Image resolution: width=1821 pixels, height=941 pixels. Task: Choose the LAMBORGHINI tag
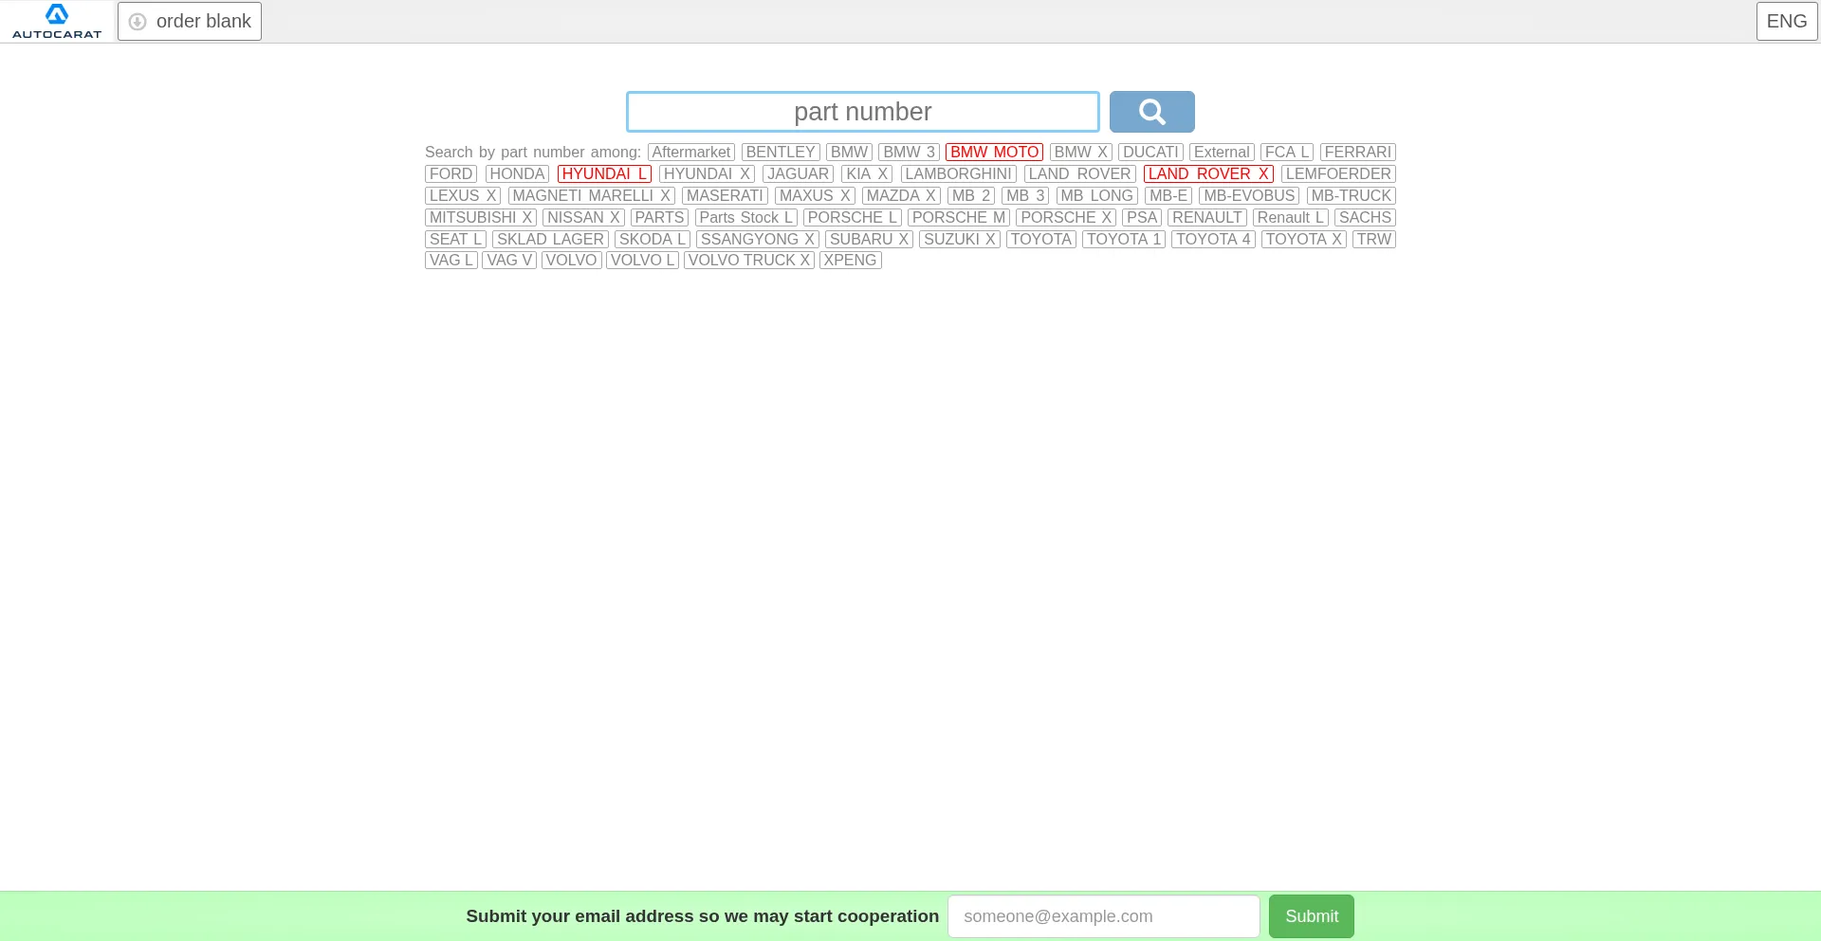(958, 174)
